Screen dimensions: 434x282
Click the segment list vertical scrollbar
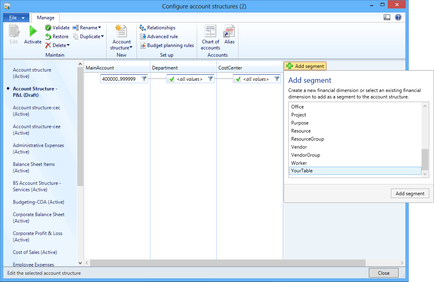click(425, 159)
